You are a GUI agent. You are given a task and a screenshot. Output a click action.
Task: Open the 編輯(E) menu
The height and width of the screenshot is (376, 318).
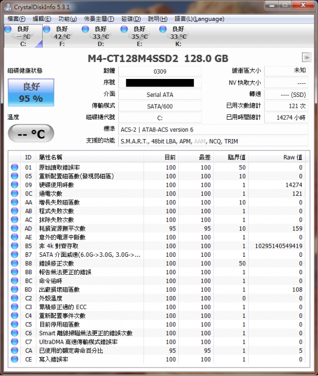(x=42, y=19)
